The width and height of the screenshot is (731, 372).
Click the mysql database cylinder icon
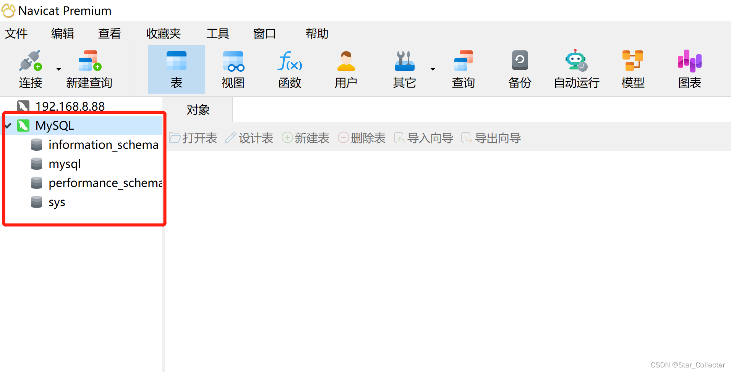(37, 164)
